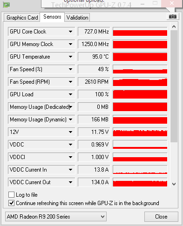Open the VDDC Current Out dropdown arrow
Screen dimensions: 183x226
(71, 182)
